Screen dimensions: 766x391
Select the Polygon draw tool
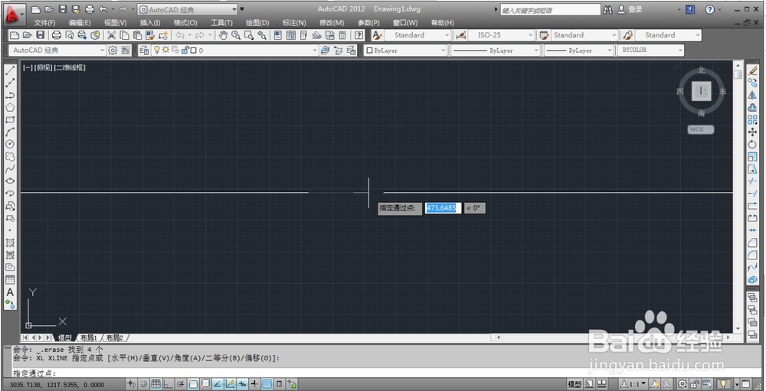click(x=10, y=107)
